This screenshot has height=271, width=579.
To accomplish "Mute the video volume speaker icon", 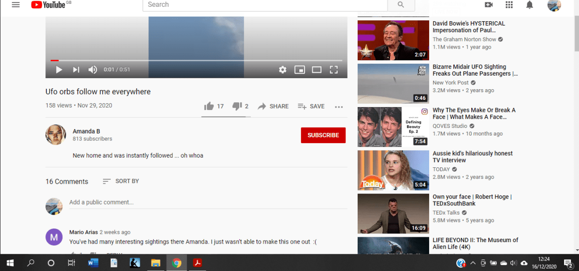I will coord(92,70).
